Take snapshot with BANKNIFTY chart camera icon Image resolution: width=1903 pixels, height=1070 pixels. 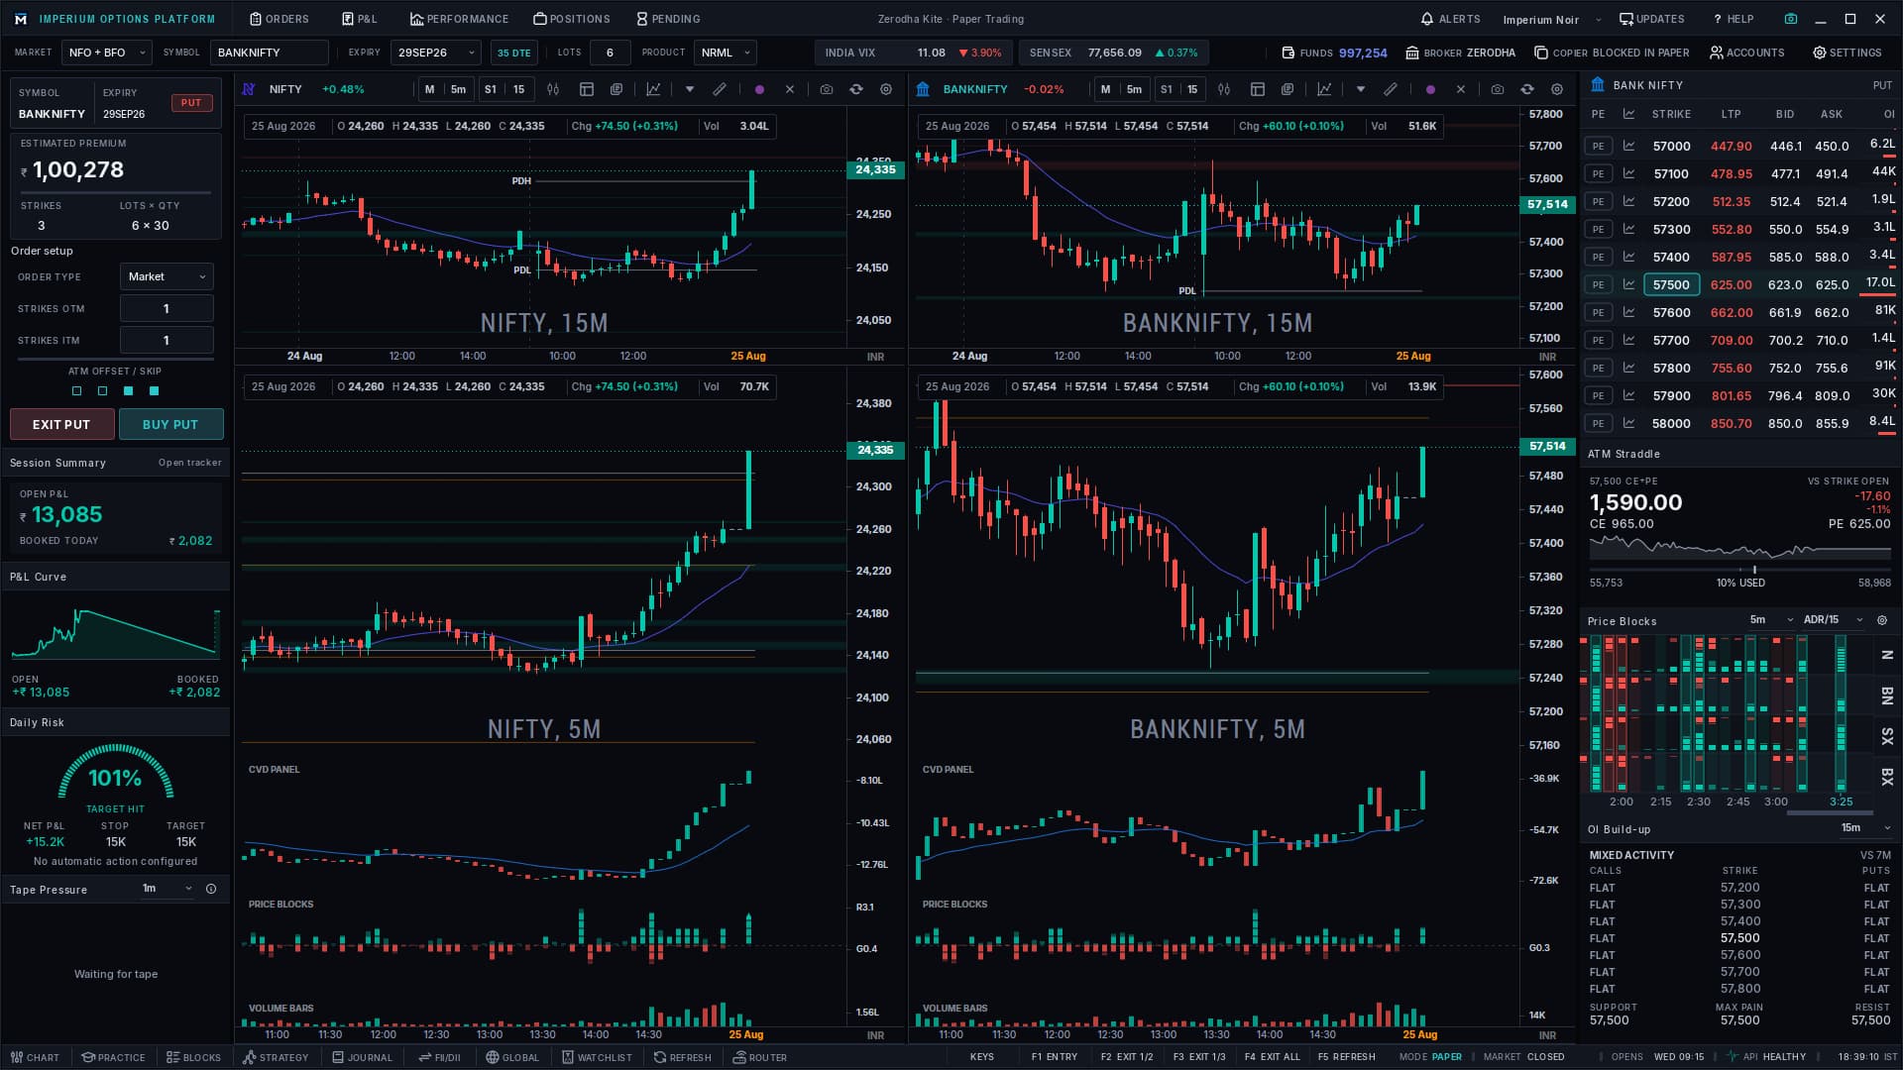point(1498,89)
